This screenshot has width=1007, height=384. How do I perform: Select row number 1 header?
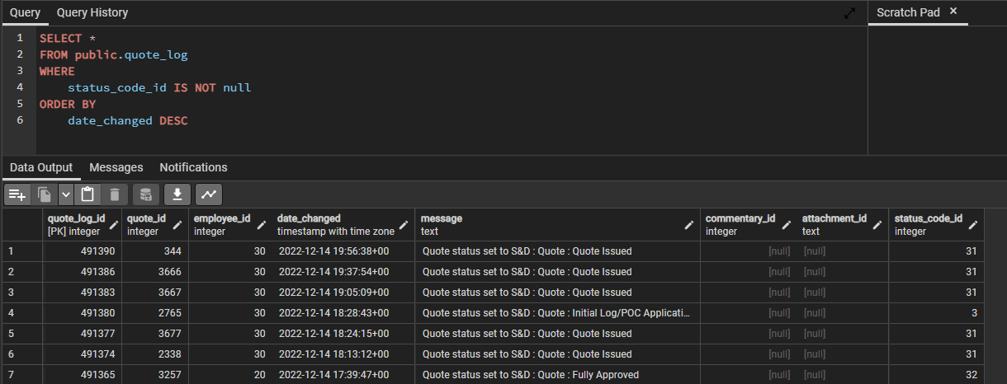(22, 251)
